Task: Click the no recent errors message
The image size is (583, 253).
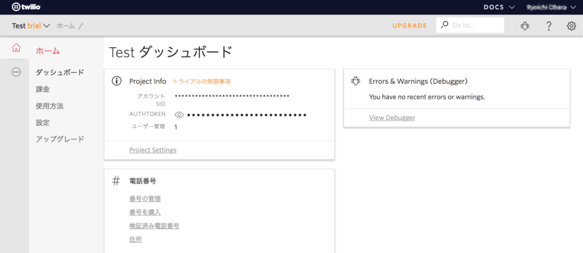Action: point(427,97)
